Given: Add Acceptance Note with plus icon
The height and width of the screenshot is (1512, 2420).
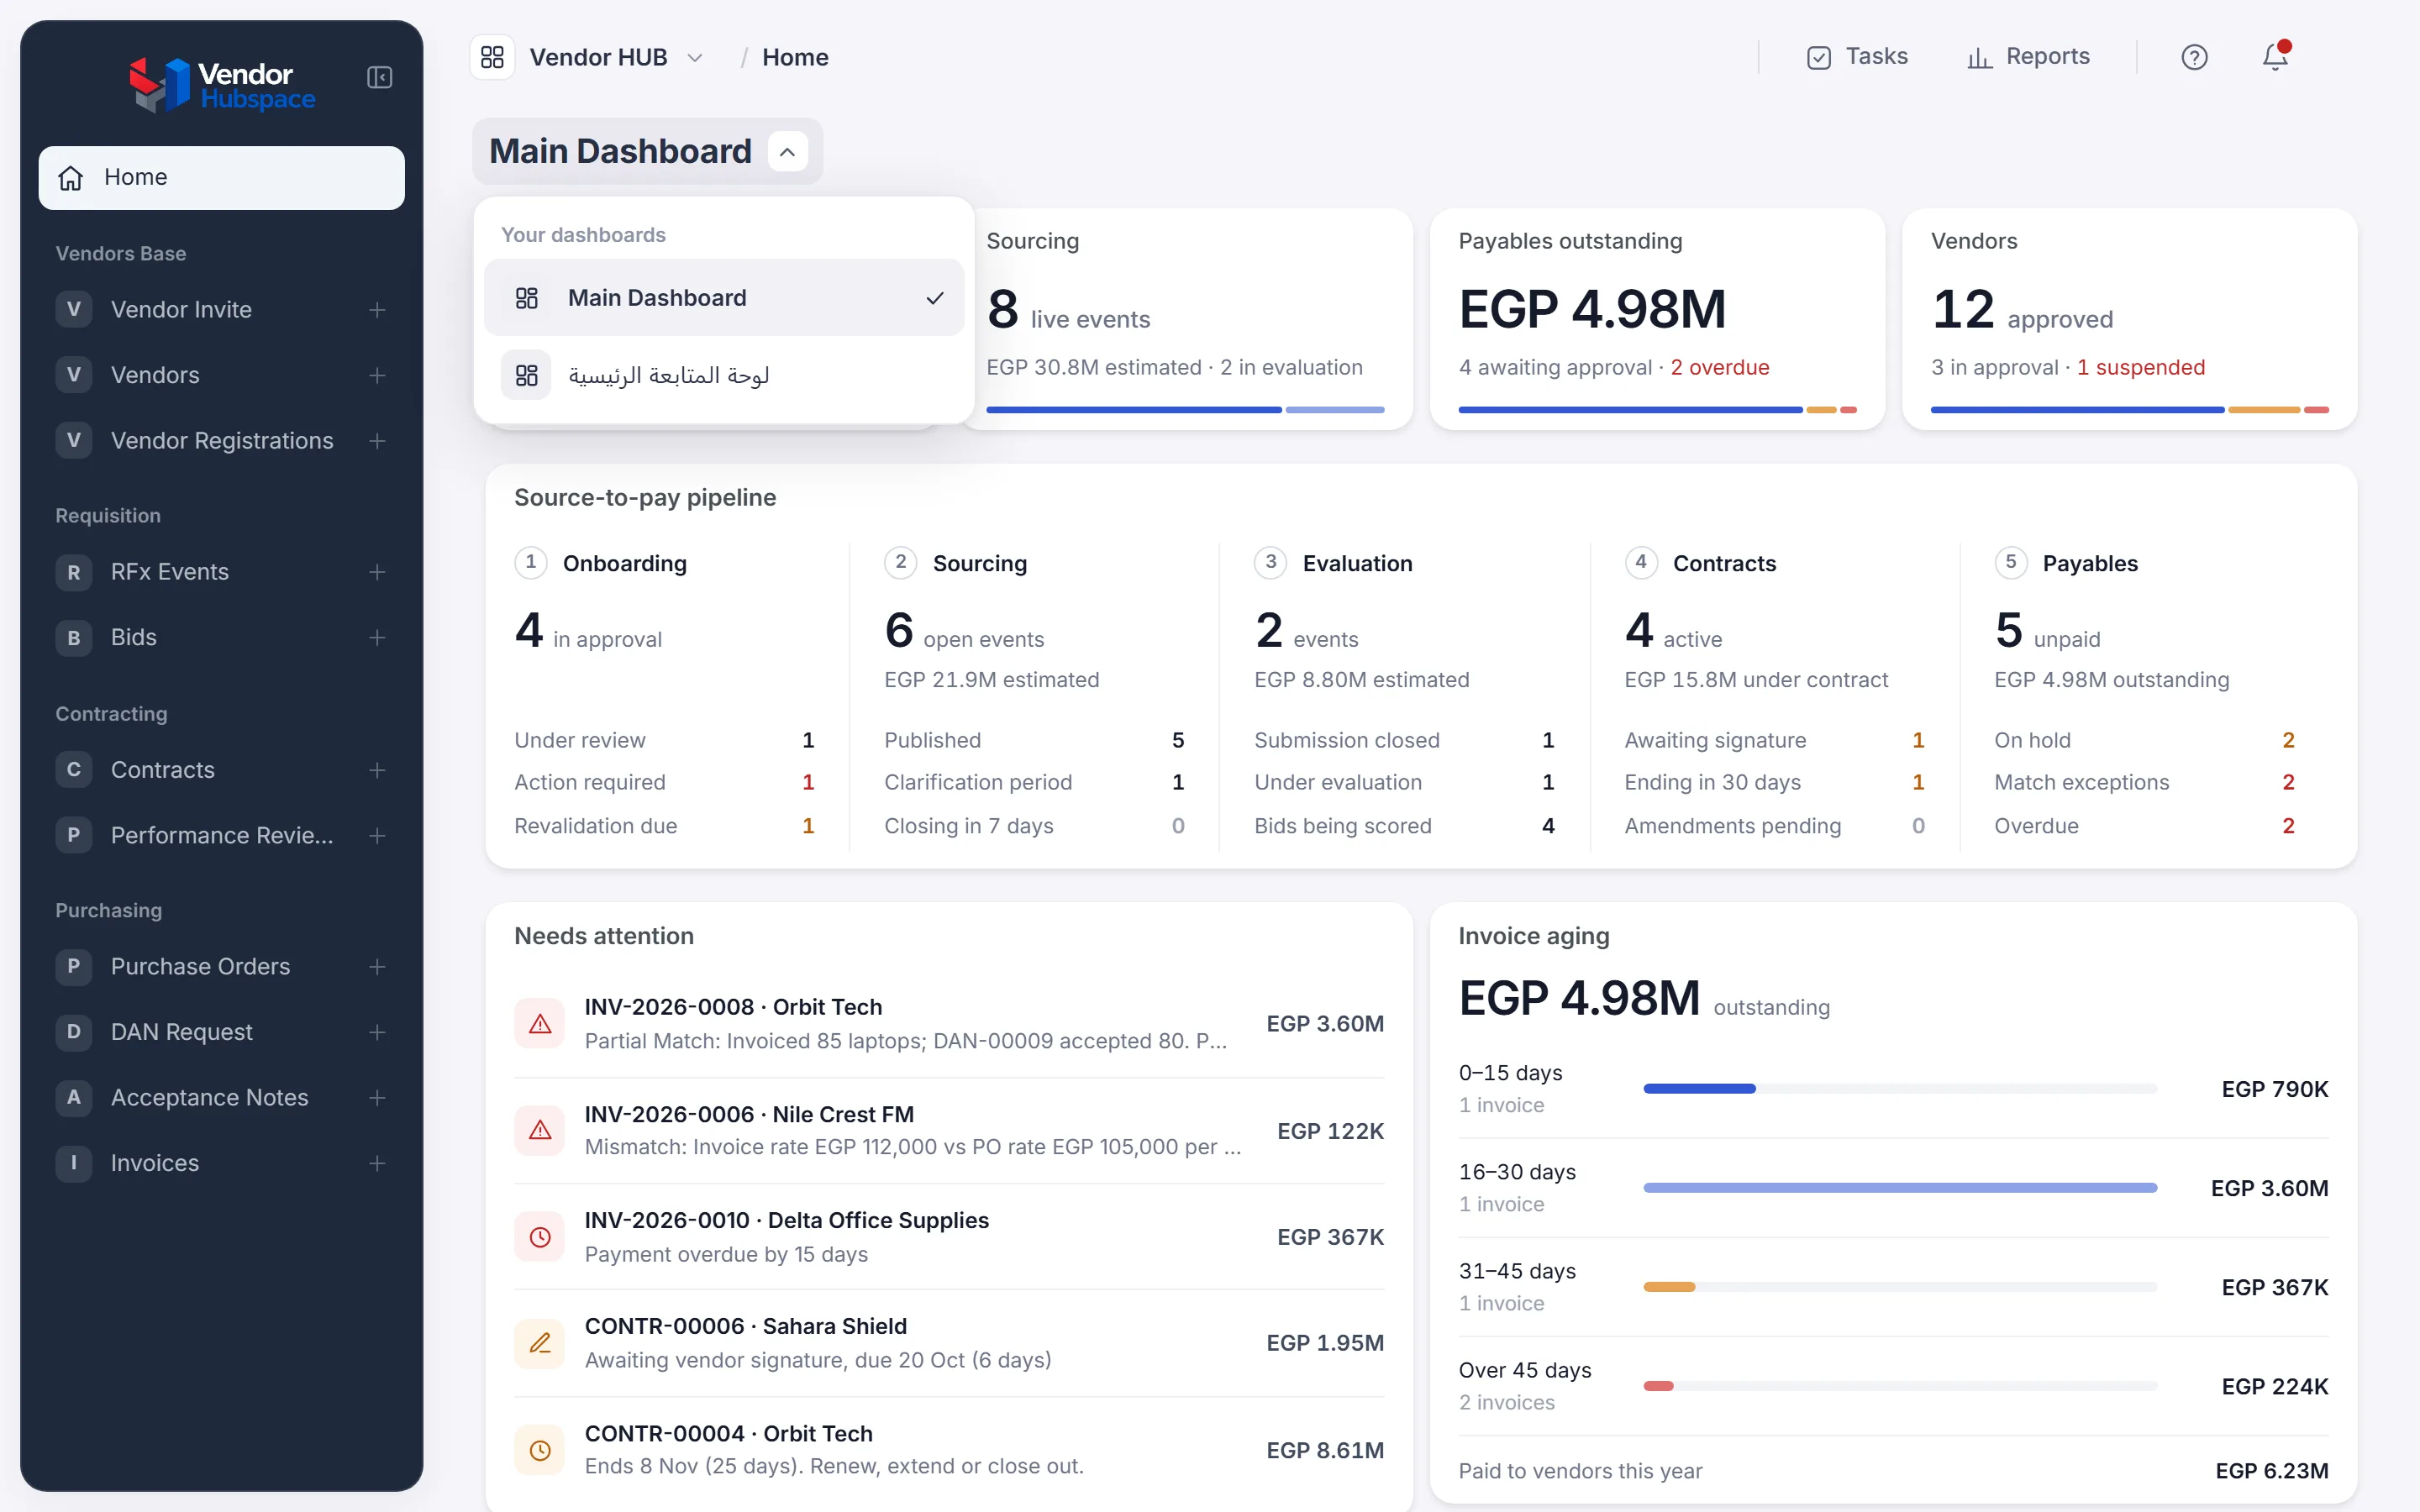Looking at the screenshot, I should 377,1098.
